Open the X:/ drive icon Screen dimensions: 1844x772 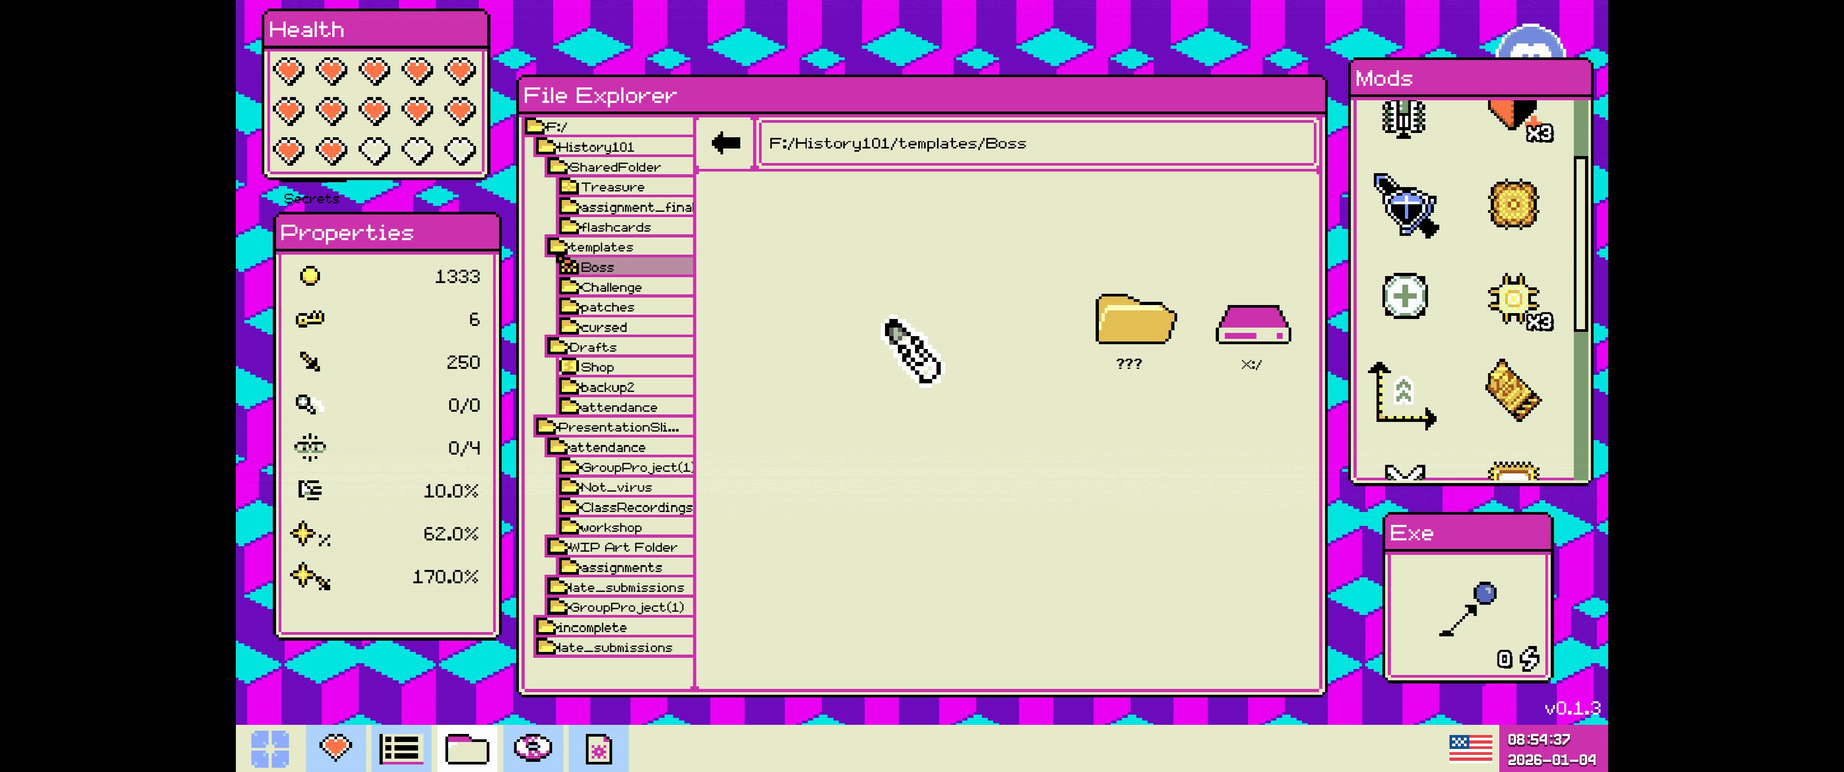pos(1253,326)
